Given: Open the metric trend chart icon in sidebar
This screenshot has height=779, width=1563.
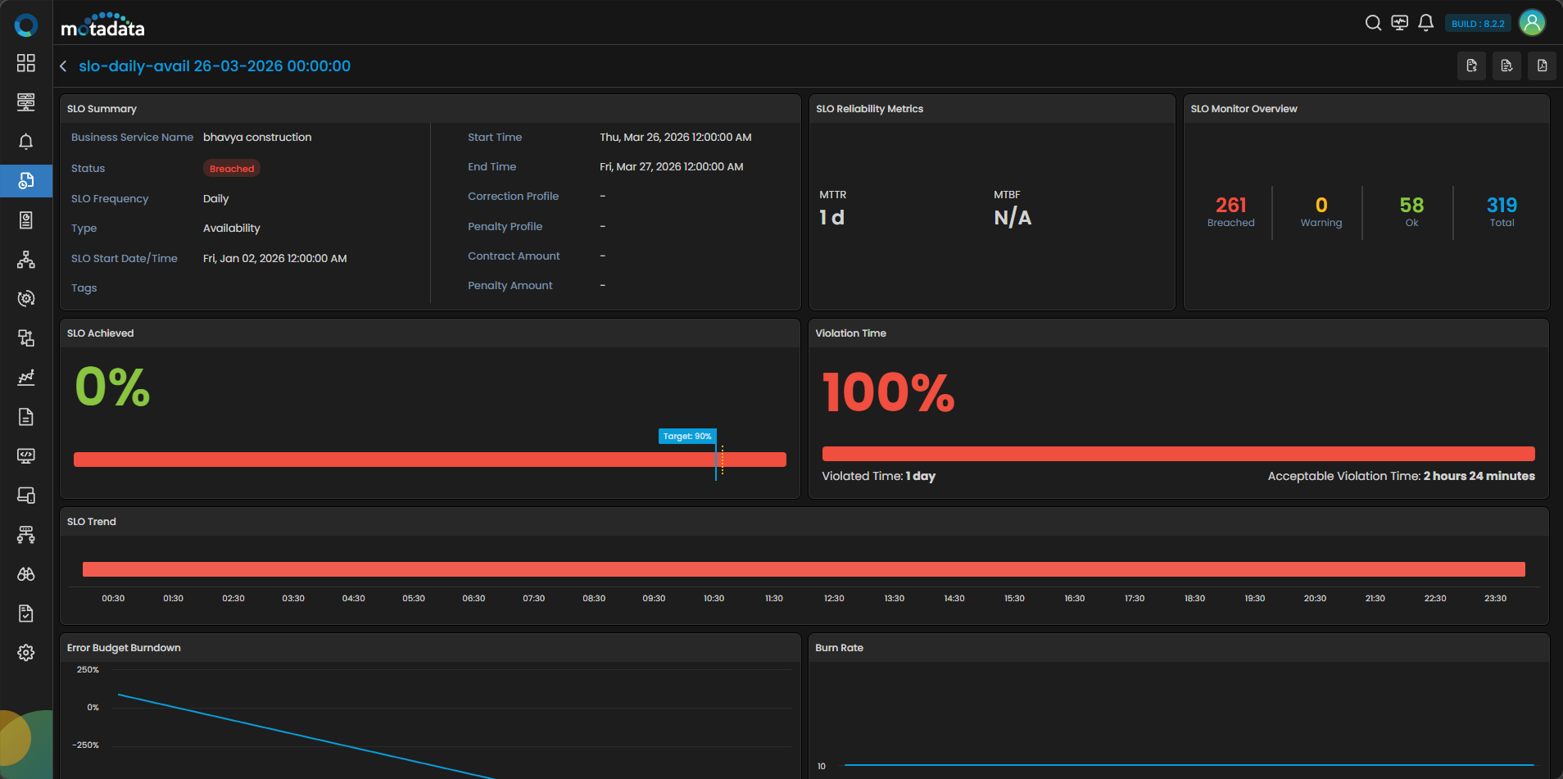Looking at the screenshot, I should click(26, 378).
